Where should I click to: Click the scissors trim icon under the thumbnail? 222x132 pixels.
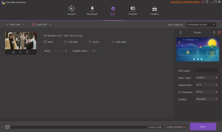coord(13,52)
